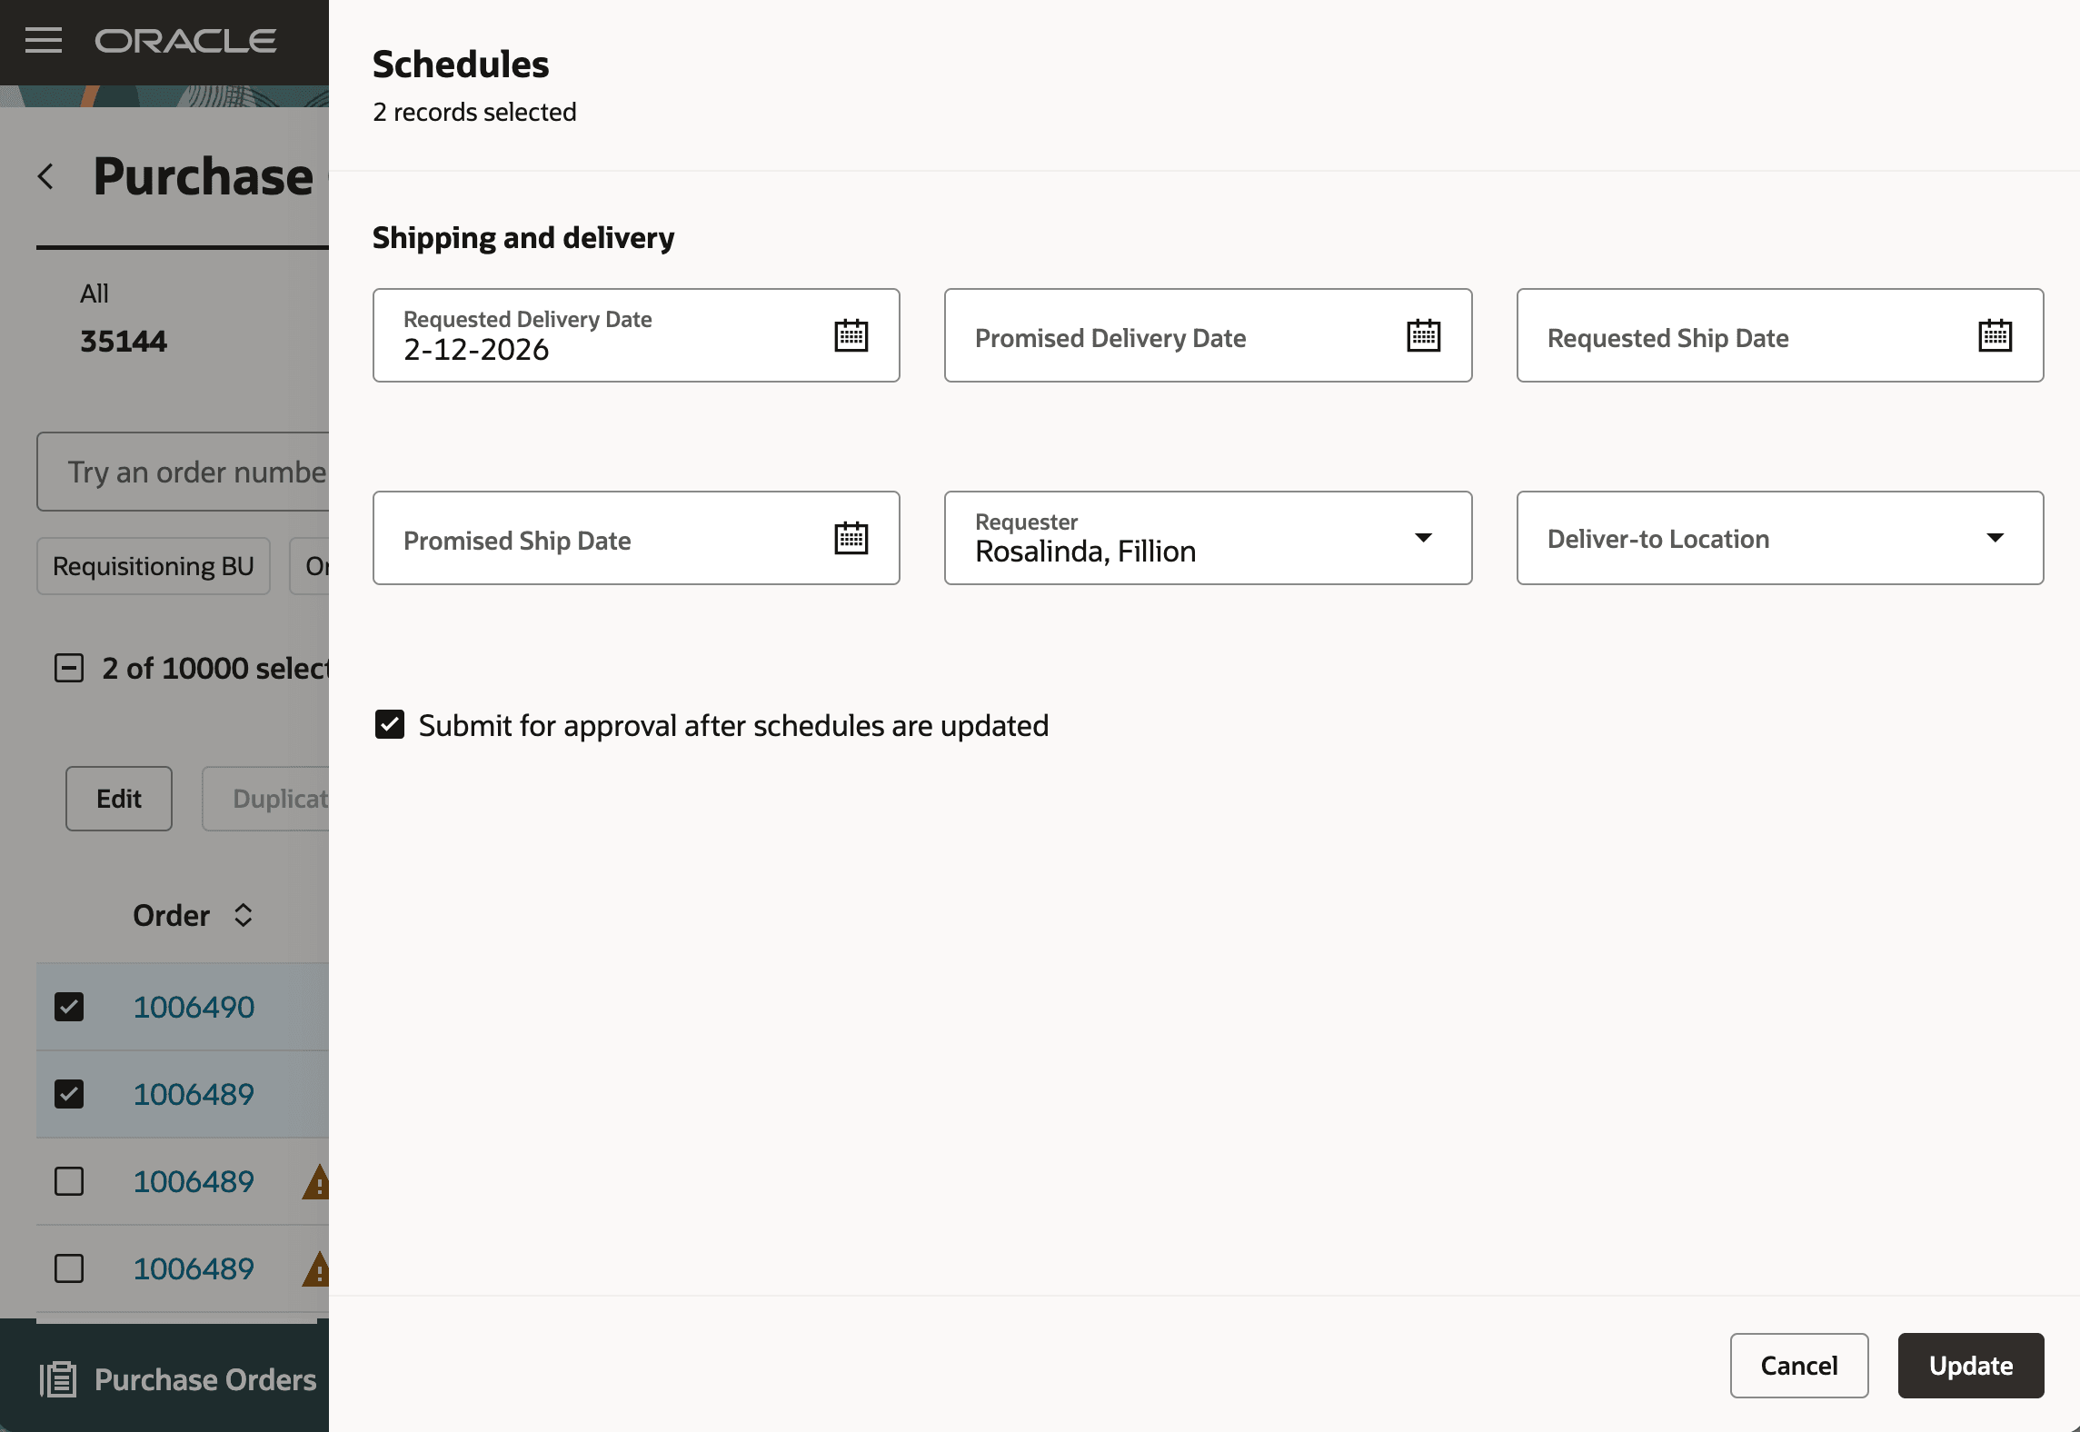
Task: Open the Requested Ship Date calendar picker
Action: pos(1994,334)
